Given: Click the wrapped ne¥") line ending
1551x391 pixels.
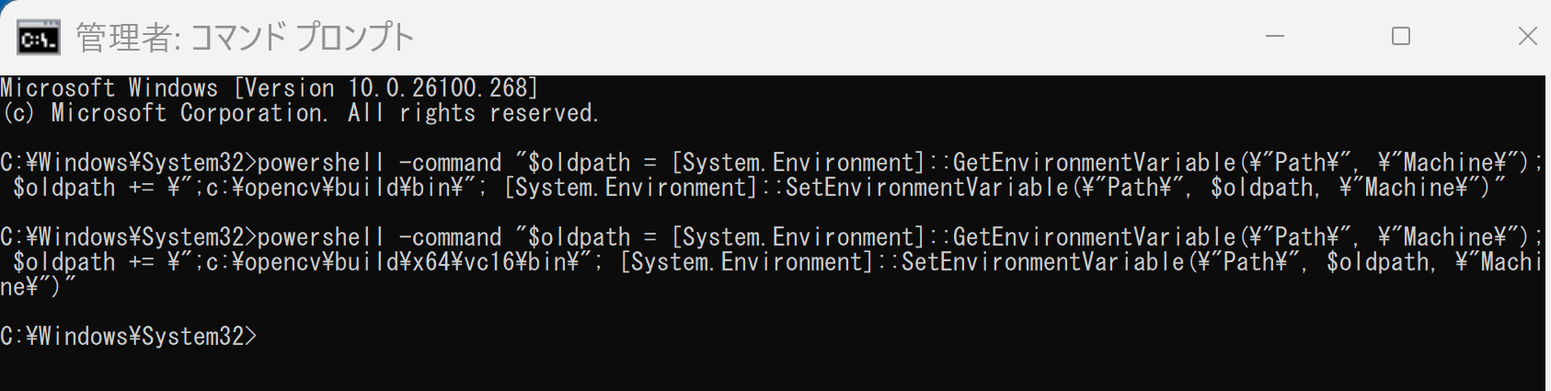Looking at the screenshot, I should point(38,287).
